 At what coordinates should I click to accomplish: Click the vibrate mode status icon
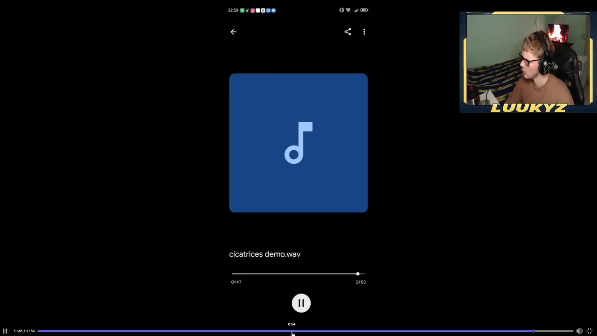pyautogui.click(x=341, y=10)
